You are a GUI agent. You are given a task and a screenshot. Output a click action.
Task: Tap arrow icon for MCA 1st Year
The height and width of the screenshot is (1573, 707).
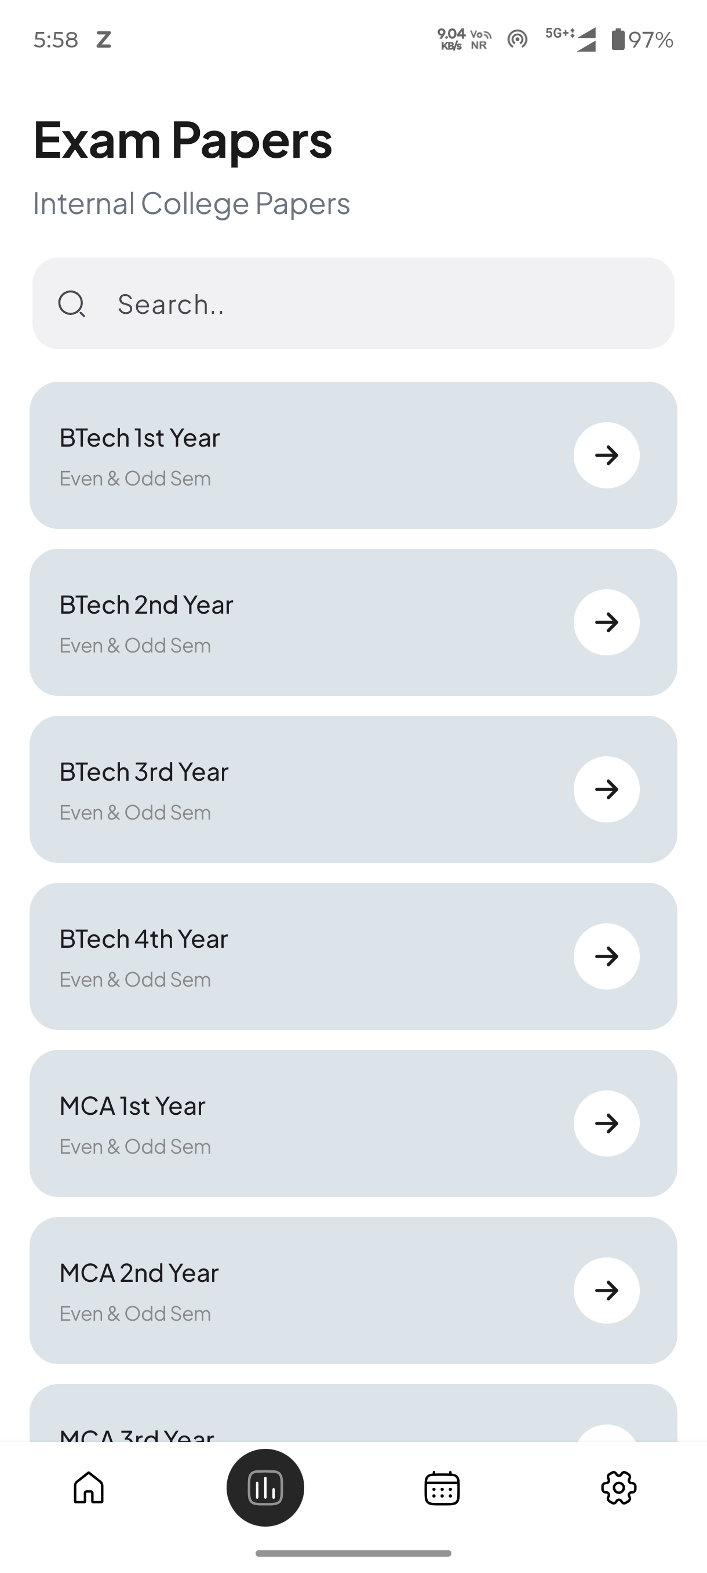606,1123
